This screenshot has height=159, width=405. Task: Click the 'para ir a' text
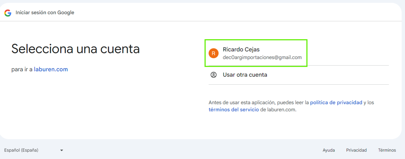tap(22, 69)
